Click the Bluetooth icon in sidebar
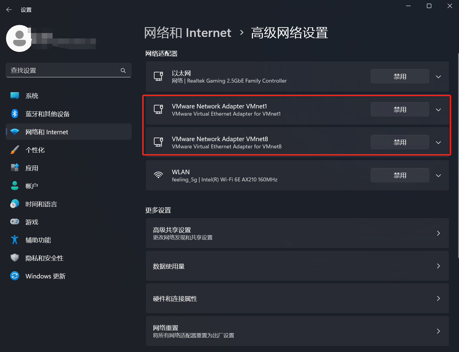The height and width of the screenshot is (352, 459). click(x=15, y=114)
